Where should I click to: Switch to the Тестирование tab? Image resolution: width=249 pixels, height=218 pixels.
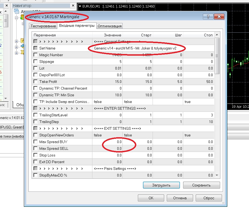pyautogui.click(x=43, y=26)
